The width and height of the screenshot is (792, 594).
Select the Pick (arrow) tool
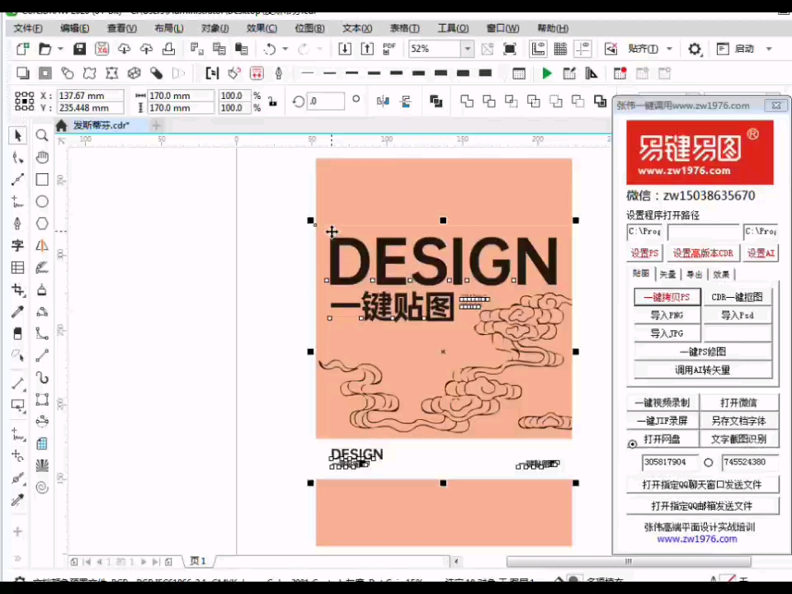[x=17, y=135]
